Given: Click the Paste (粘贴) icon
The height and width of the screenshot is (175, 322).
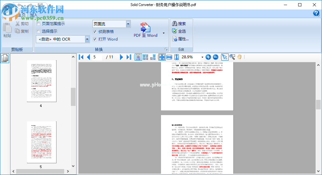Looking at the screenshot, I should [x=7, y=28].
